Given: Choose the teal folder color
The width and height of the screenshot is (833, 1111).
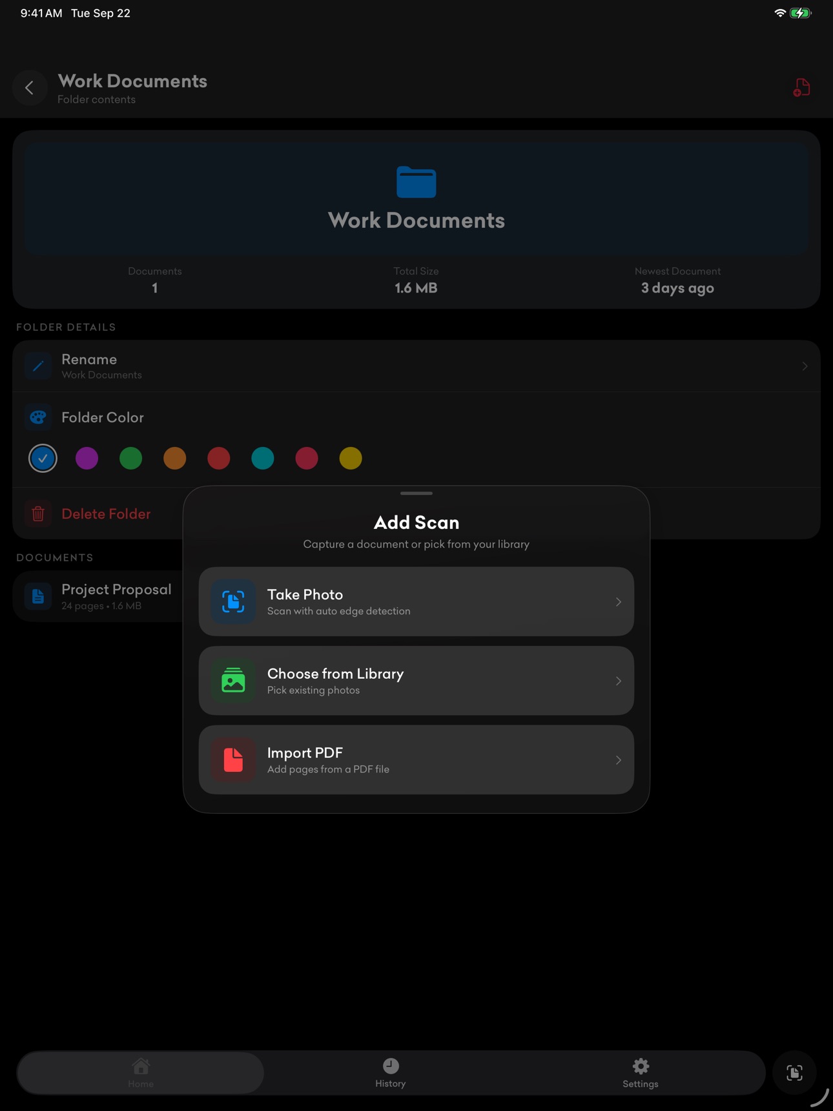Looking at the screenshot, I should 262,459.
